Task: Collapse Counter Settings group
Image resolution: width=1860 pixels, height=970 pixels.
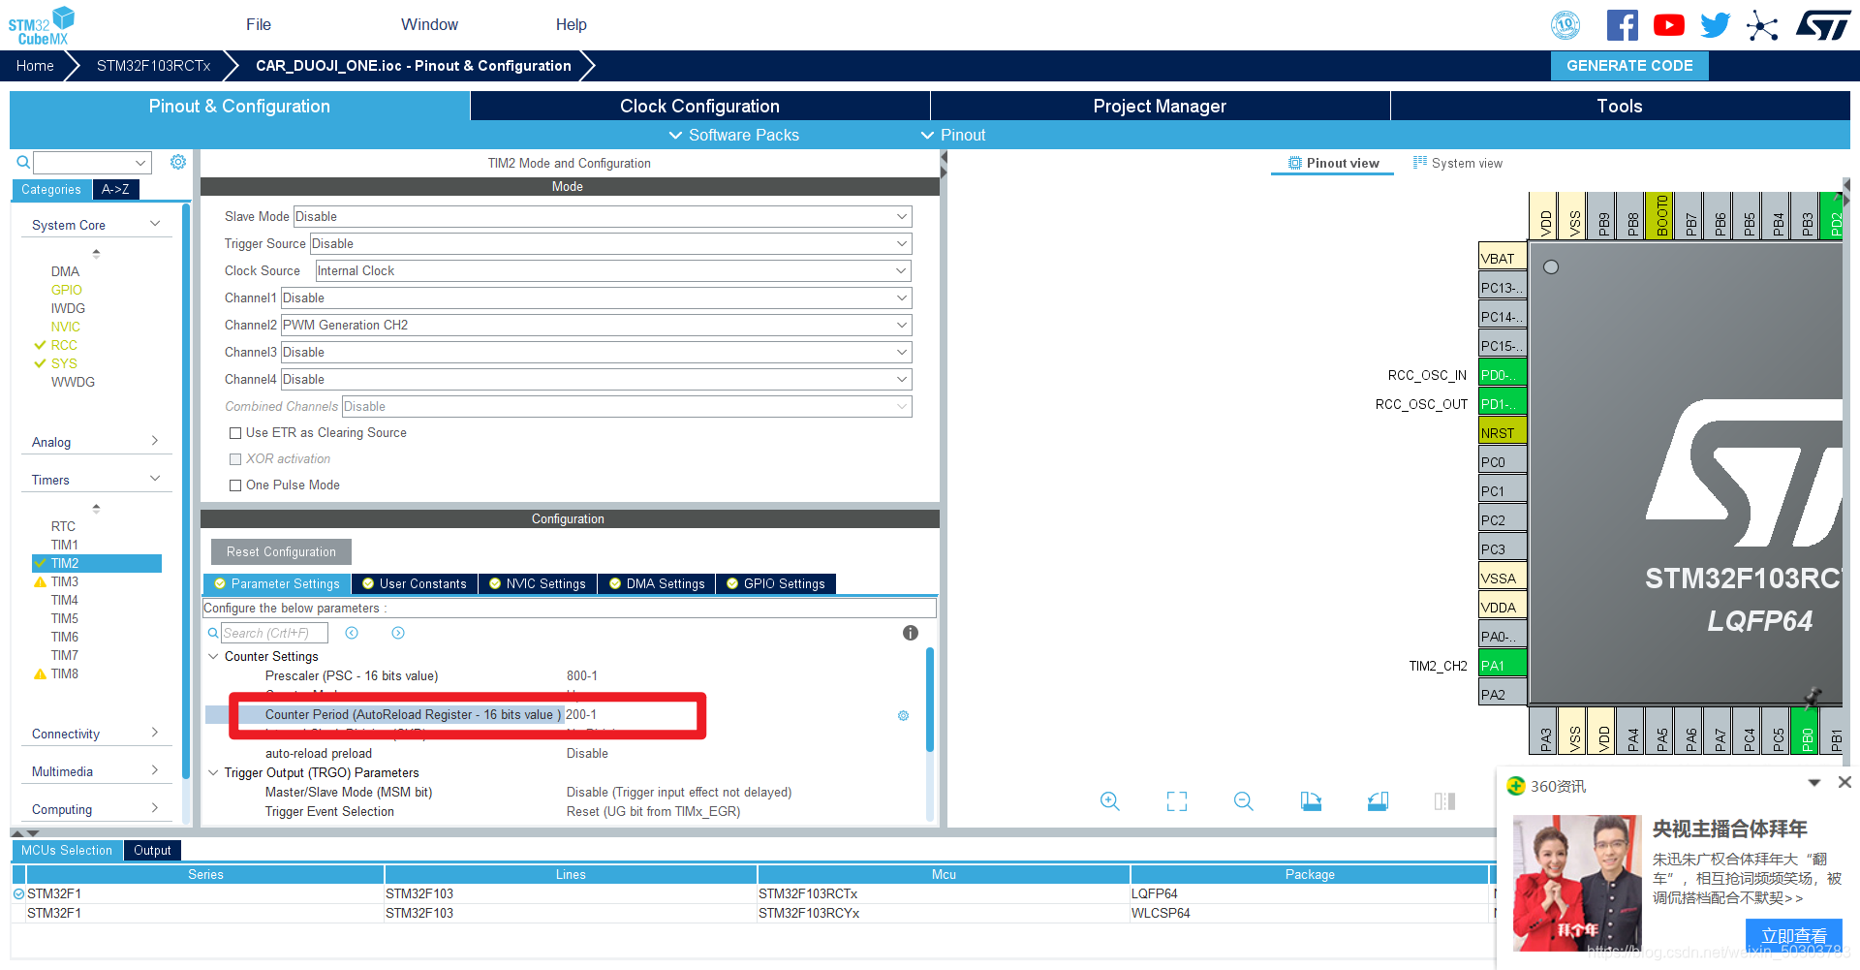Action: point(213,656)
